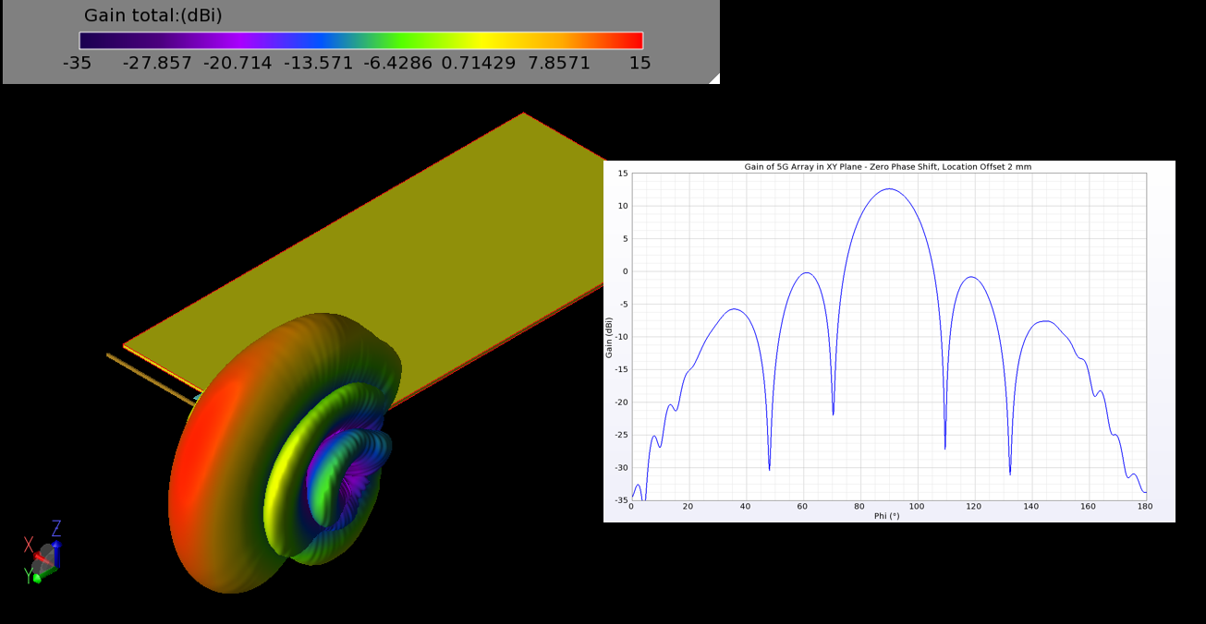Viewport: 1206px width, 624px height.
Task: Click the Gain total rainbow color scale bar
Action: (x=361, y=40)
